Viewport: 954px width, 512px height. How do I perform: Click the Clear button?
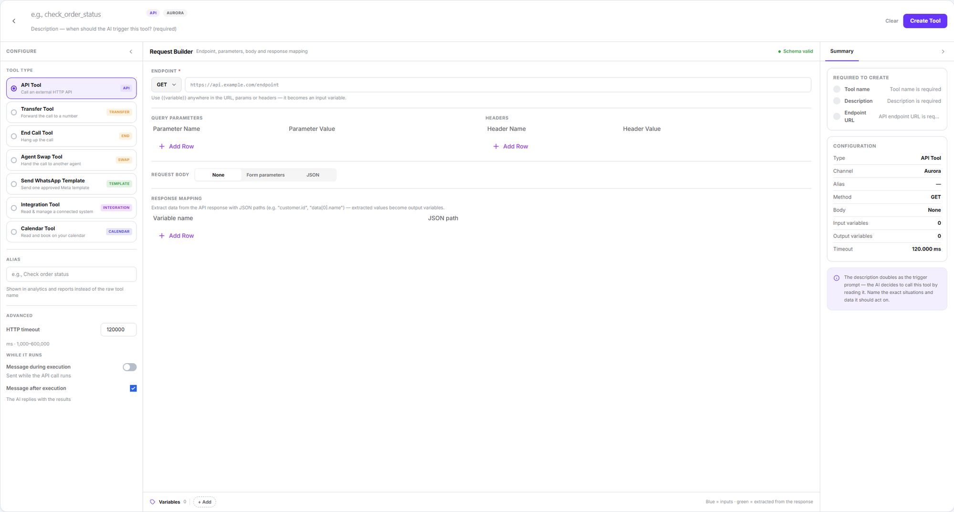(891, 21)
